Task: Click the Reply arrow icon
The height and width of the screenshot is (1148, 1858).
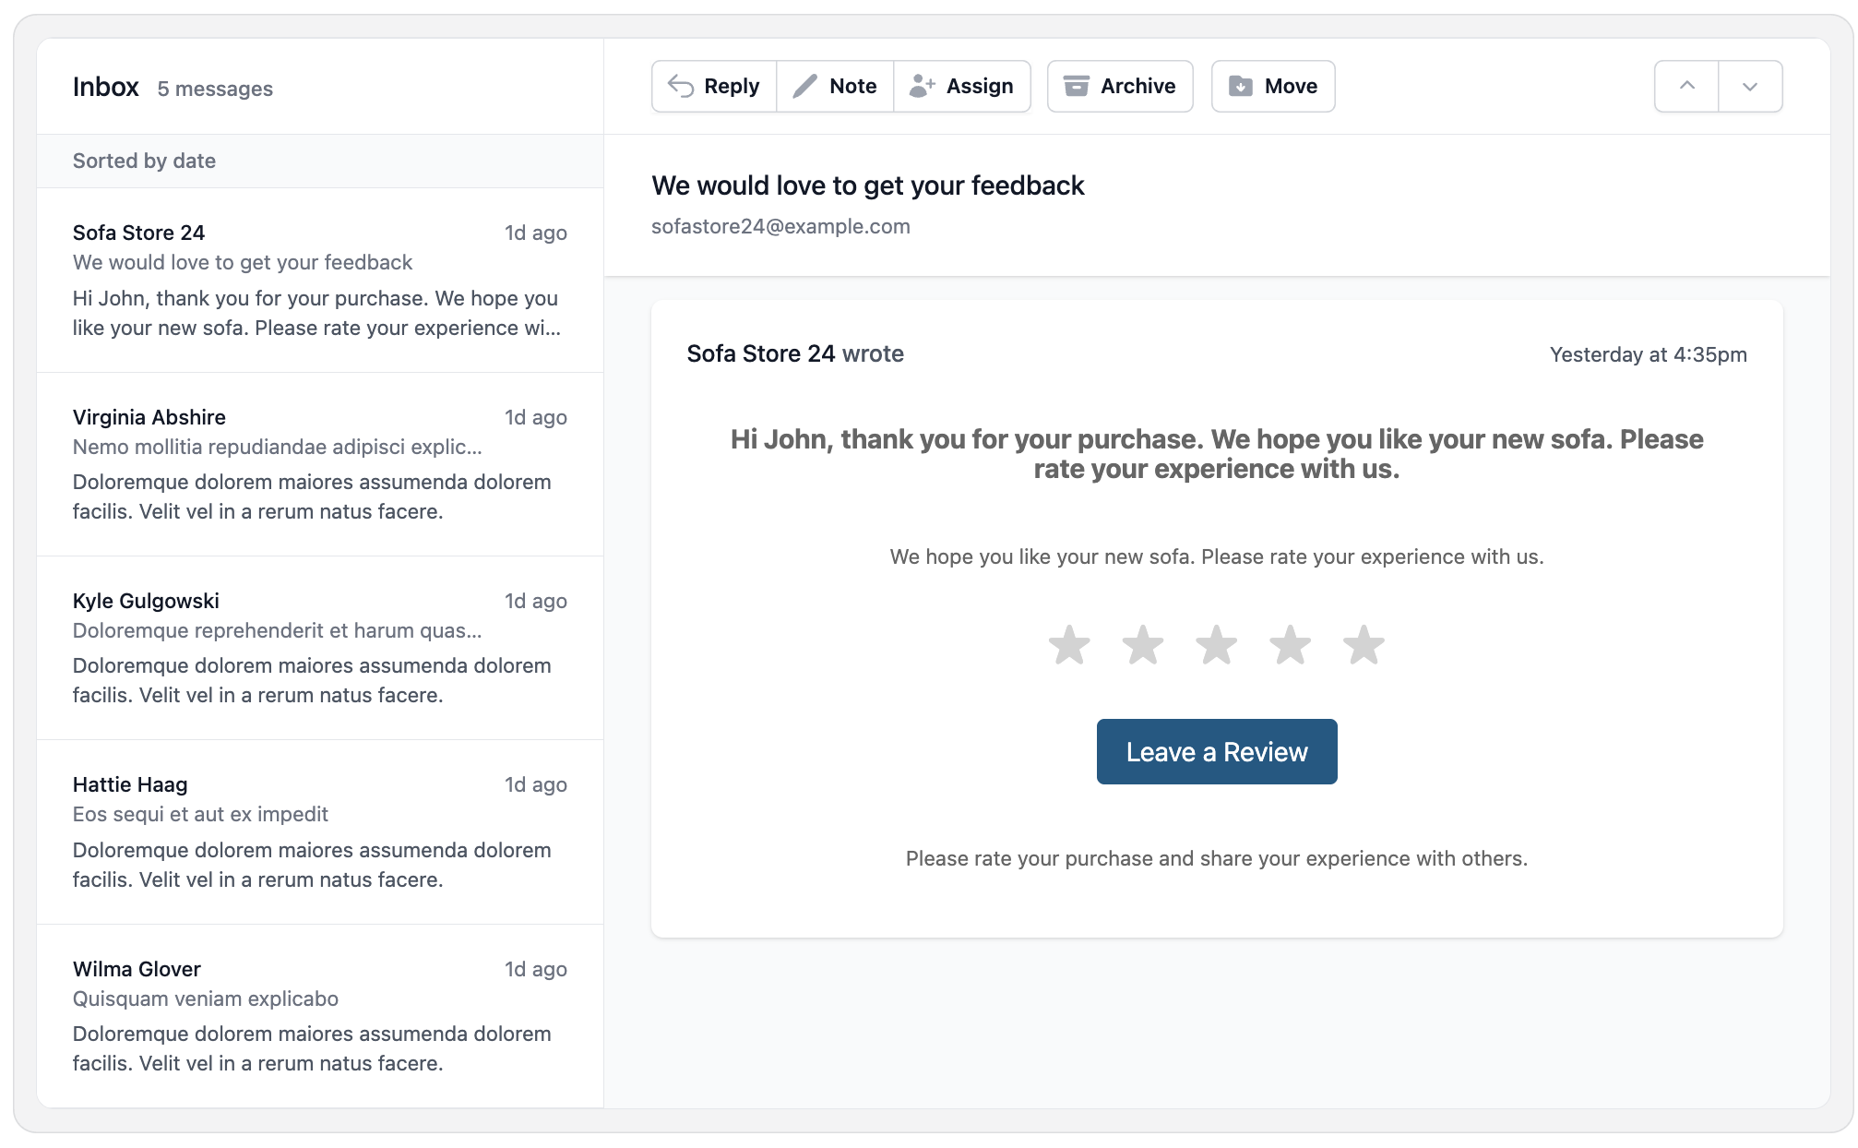Action: (x=681, y=86)
